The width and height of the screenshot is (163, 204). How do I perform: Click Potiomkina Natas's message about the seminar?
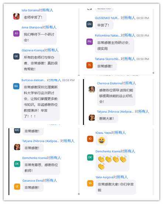[114, 45]
